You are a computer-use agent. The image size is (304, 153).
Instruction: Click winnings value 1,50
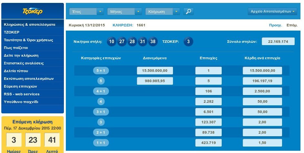click(x=262, y=143)
